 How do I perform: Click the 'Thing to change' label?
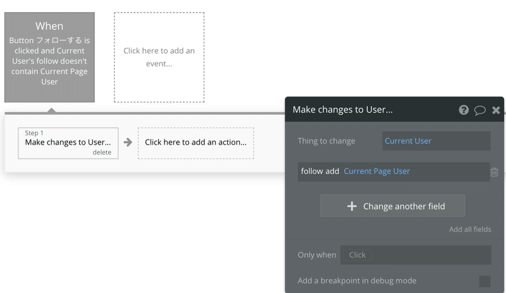[x=326, y=141]
